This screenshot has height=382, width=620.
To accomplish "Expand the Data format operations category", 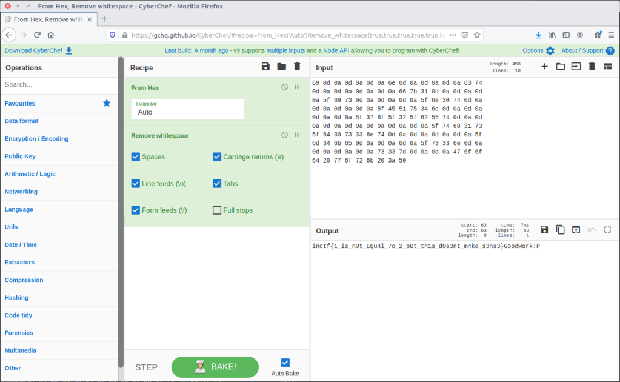I will click(22, 121).
